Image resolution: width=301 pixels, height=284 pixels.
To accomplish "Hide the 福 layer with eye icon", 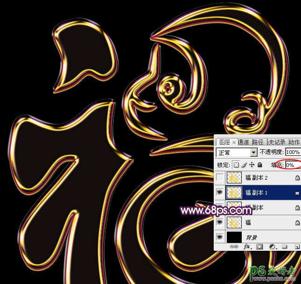I will [x=220, y=222].
